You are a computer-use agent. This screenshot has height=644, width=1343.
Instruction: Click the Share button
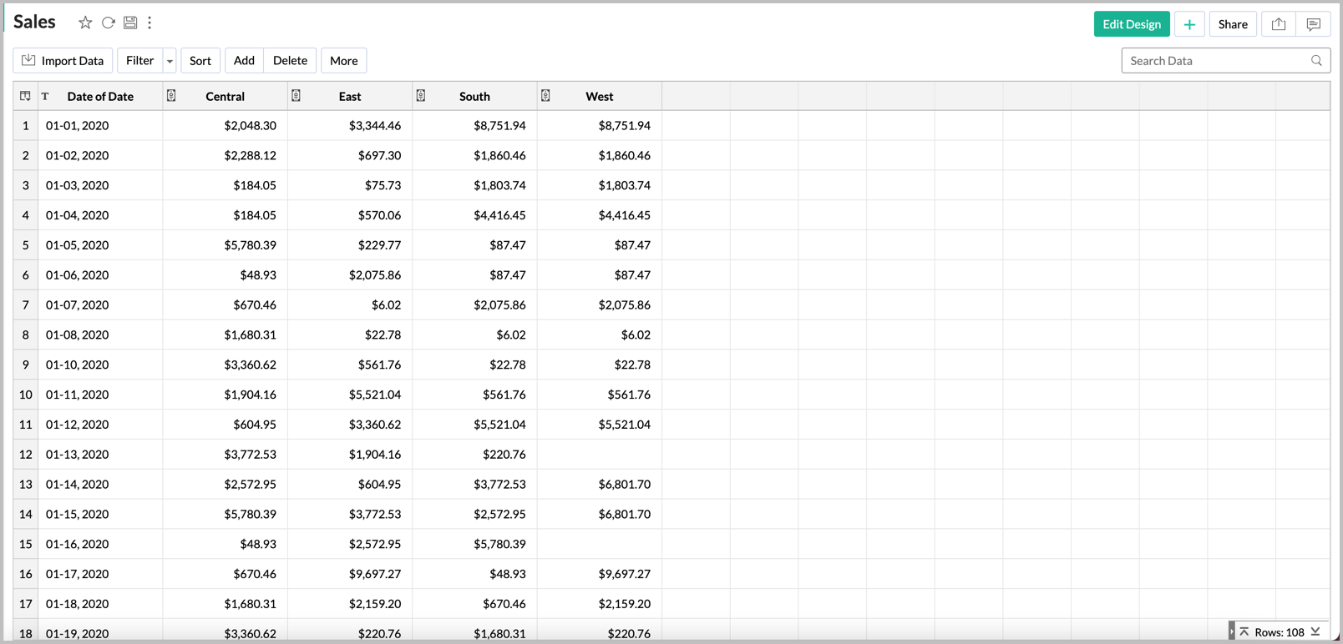1233,24
